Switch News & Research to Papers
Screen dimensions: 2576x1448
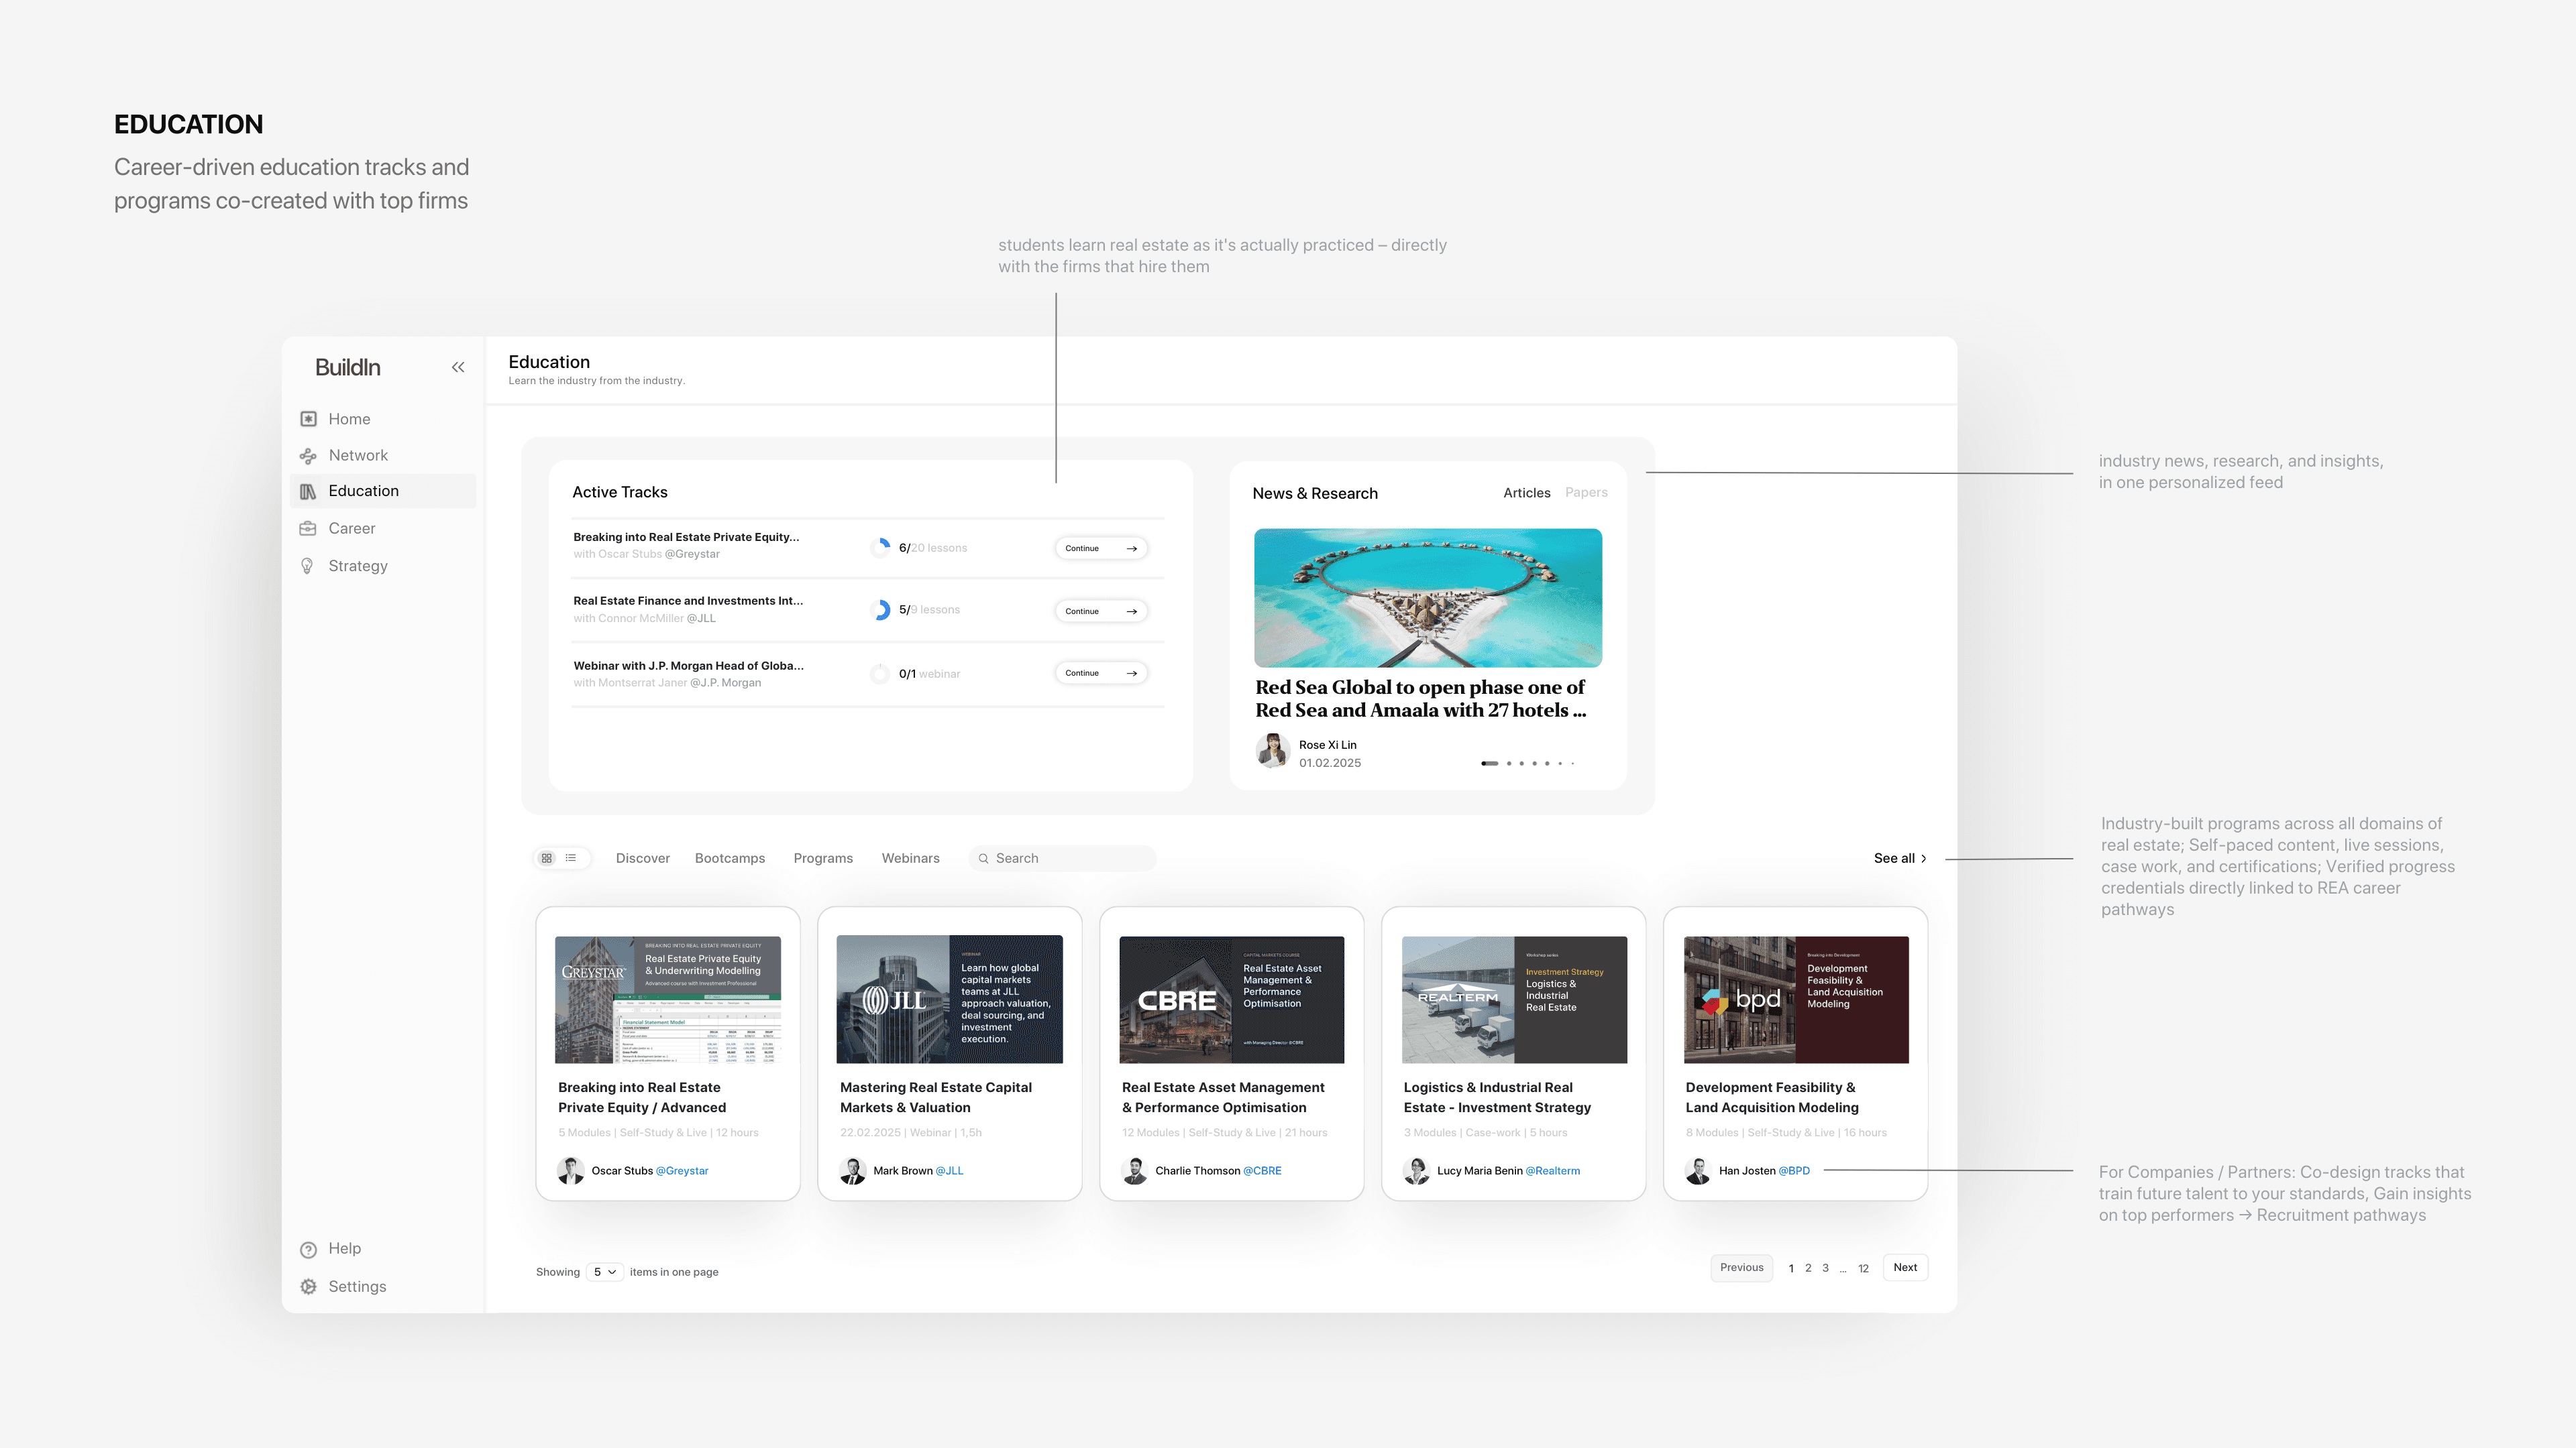pos(1586,493)
